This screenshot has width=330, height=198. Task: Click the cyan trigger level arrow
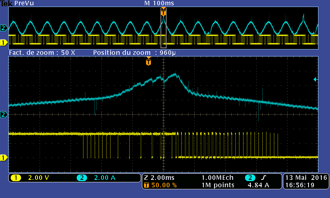(316, 79)
